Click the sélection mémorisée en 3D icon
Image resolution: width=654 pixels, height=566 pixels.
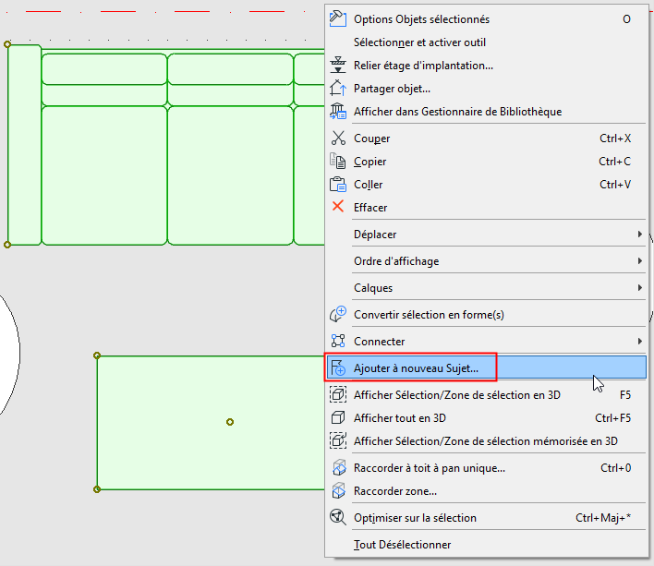[x=338, y=440]
